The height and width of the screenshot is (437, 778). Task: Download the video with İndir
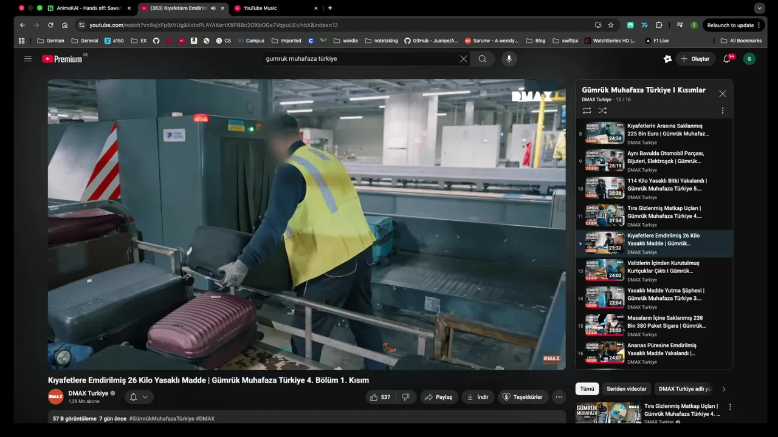coord(478,397)
